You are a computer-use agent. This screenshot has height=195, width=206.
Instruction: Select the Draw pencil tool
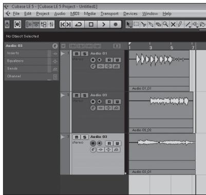(x=180, y=24)
